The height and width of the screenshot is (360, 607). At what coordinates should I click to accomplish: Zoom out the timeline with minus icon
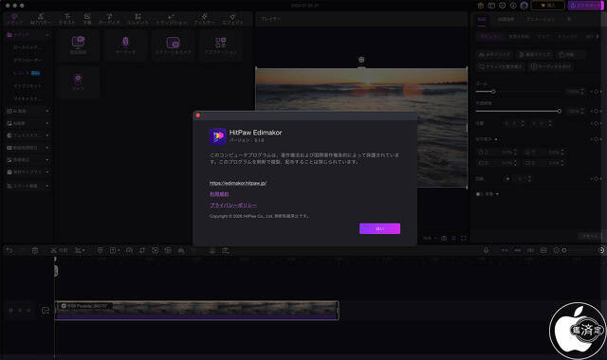click(557, 250)
